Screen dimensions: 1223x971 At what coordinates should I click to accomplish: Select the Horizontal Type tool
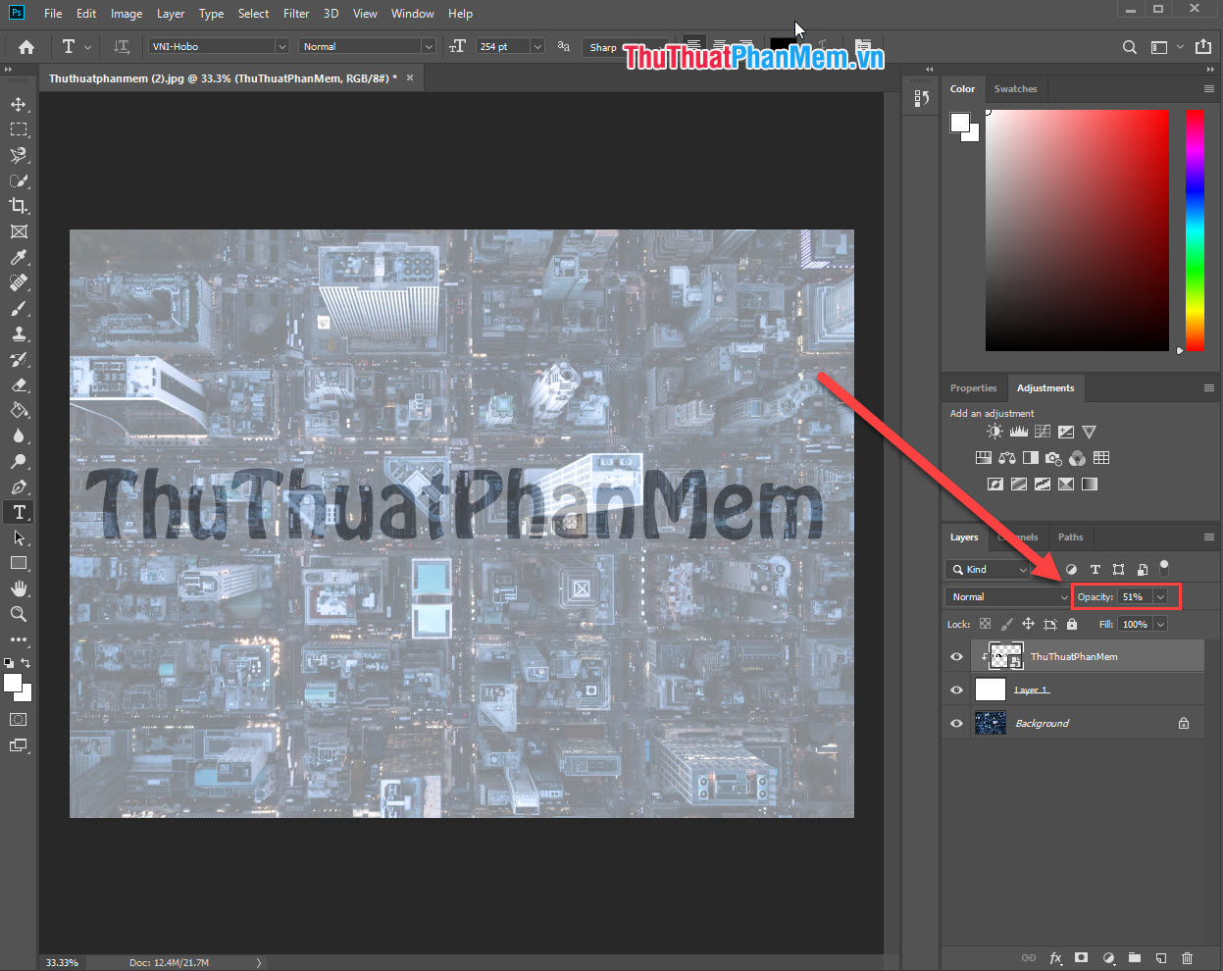pyautogui.click(x=19, y=511)
